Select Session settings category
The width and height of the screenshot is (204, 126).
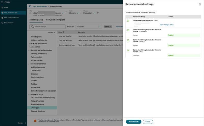tap(37, 77)
